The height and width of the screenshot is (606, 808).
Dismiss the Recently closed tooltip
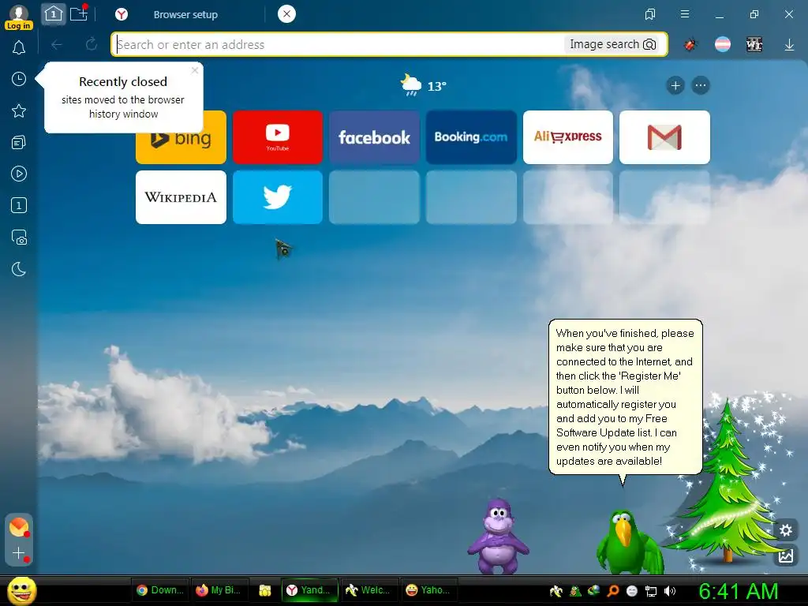195,70
